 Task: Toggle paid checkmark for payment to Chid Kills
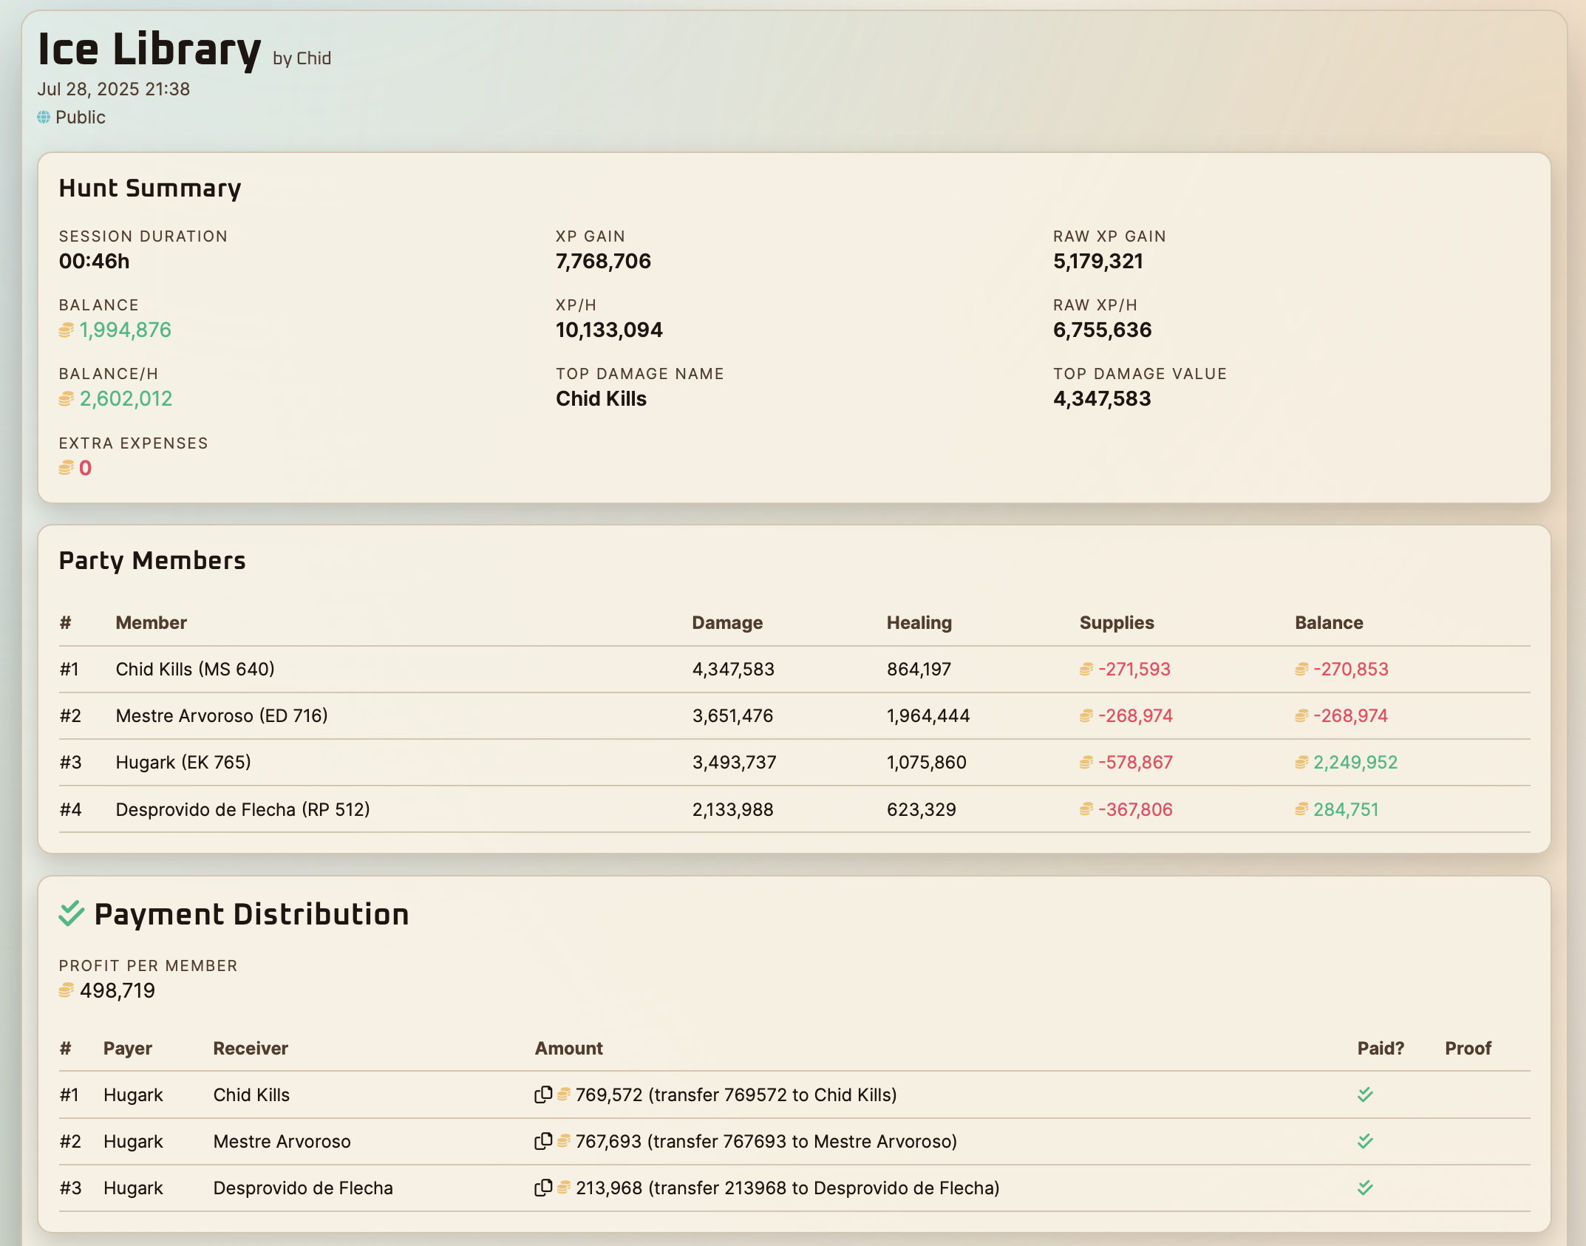click(x=1365, y=1094)
